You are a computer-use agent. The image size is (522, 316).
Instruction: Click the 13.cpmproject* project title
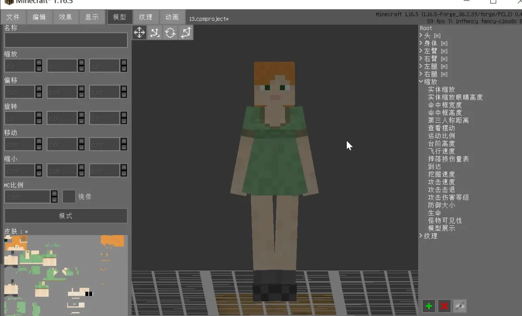(x=209, y=19)
